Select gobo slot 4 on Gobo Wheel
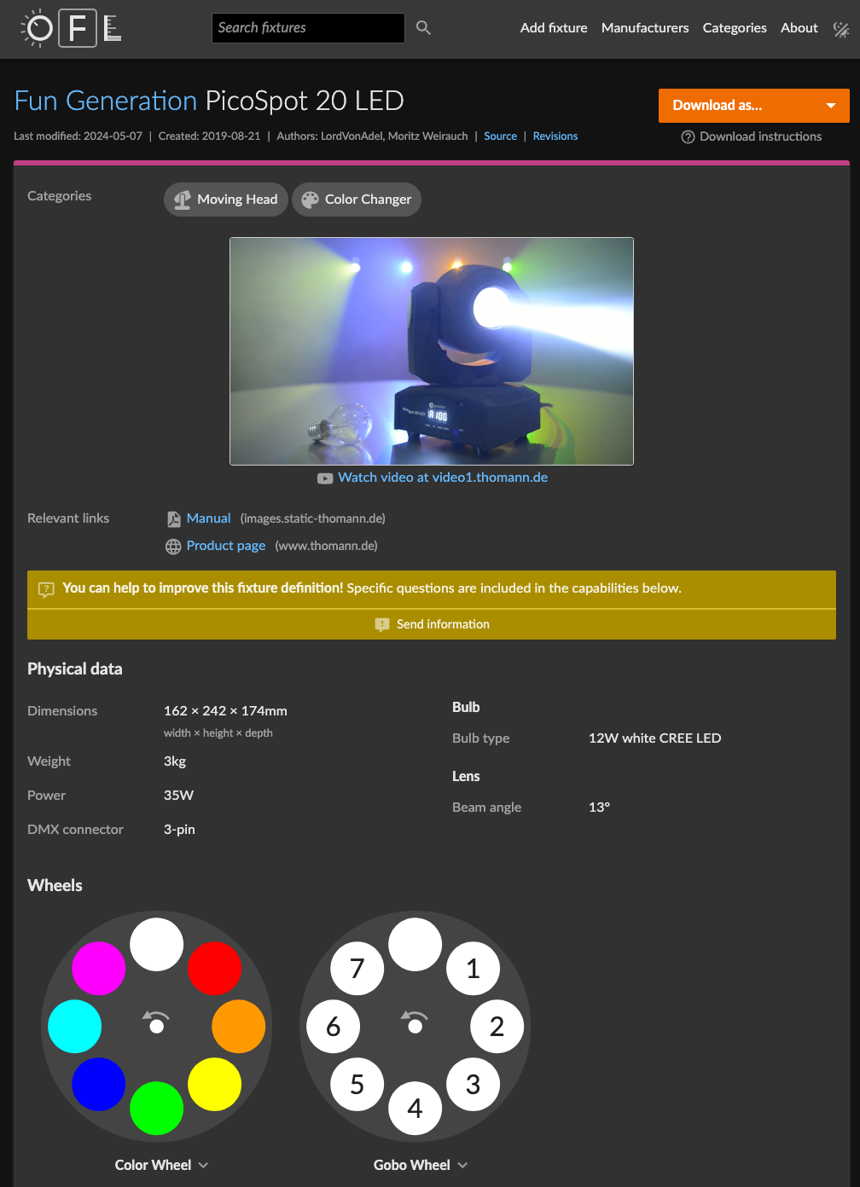 [415, 1109]
